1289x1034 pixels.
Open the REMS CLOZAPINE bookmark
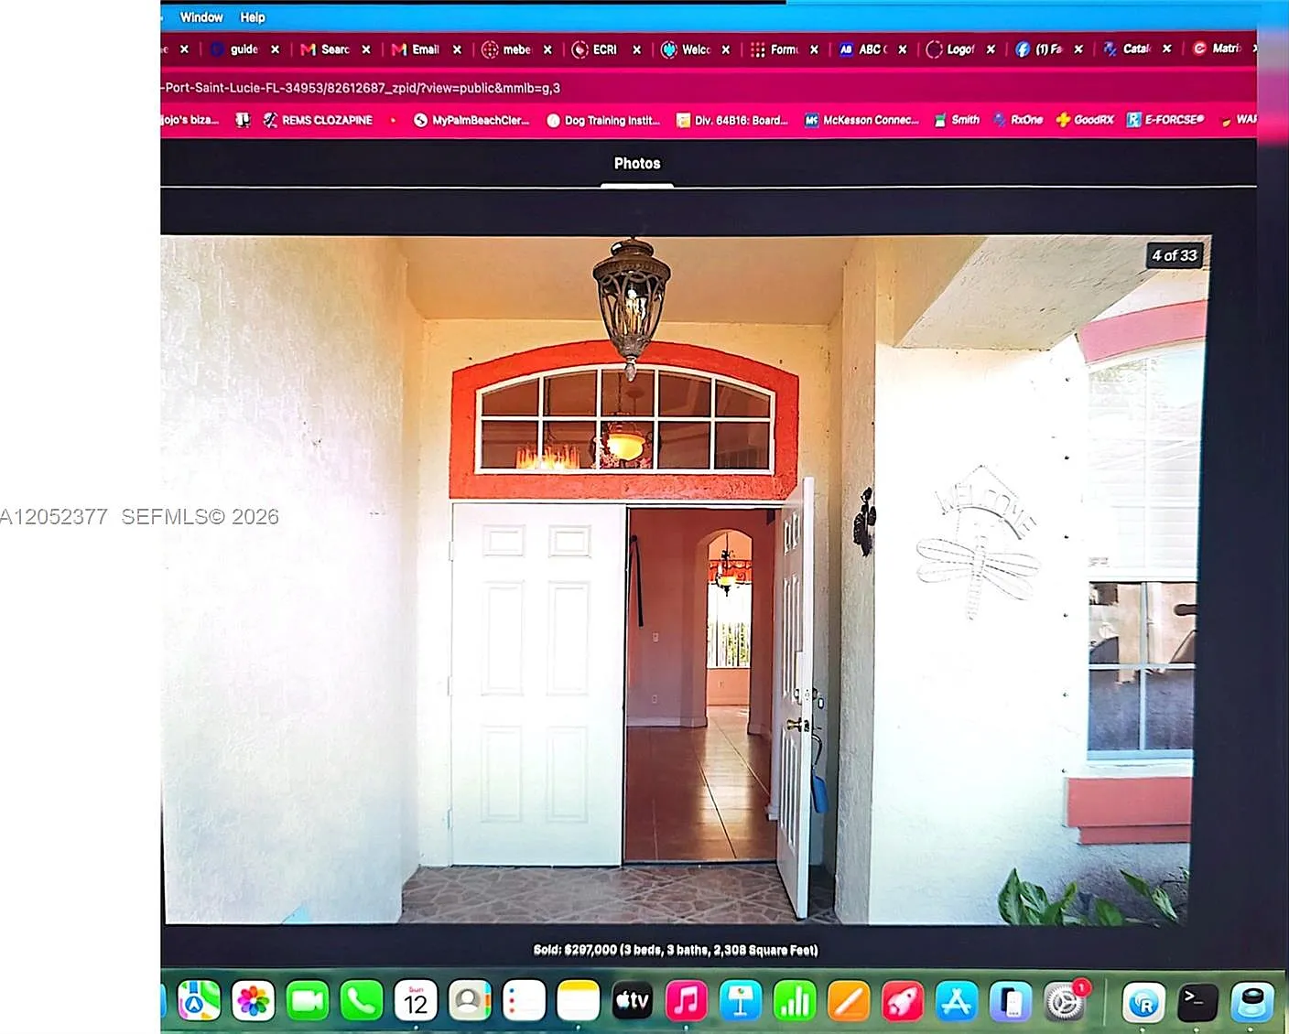click(318, 120)
